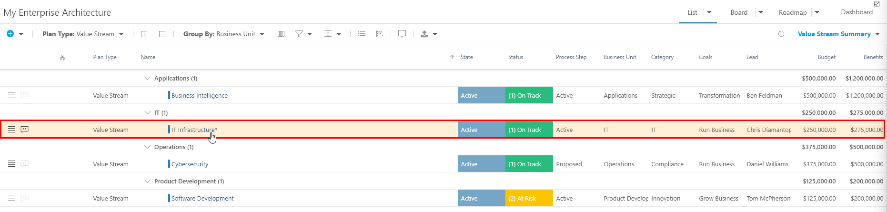The image size is (887, 212).
Task: Open the Value Stream Summary view dropdown
Action: 839,34
